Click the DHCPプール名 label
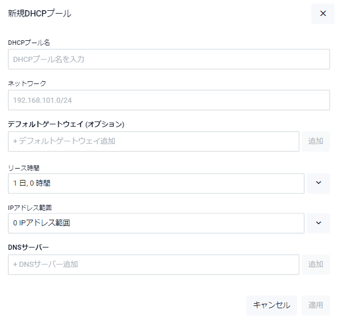This screenshot has height=323, width=338. [29, 43]
